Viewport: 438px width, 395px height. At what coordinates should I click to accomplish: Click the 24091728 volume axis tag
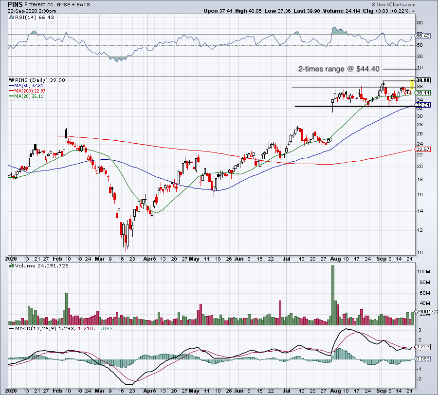426,311
